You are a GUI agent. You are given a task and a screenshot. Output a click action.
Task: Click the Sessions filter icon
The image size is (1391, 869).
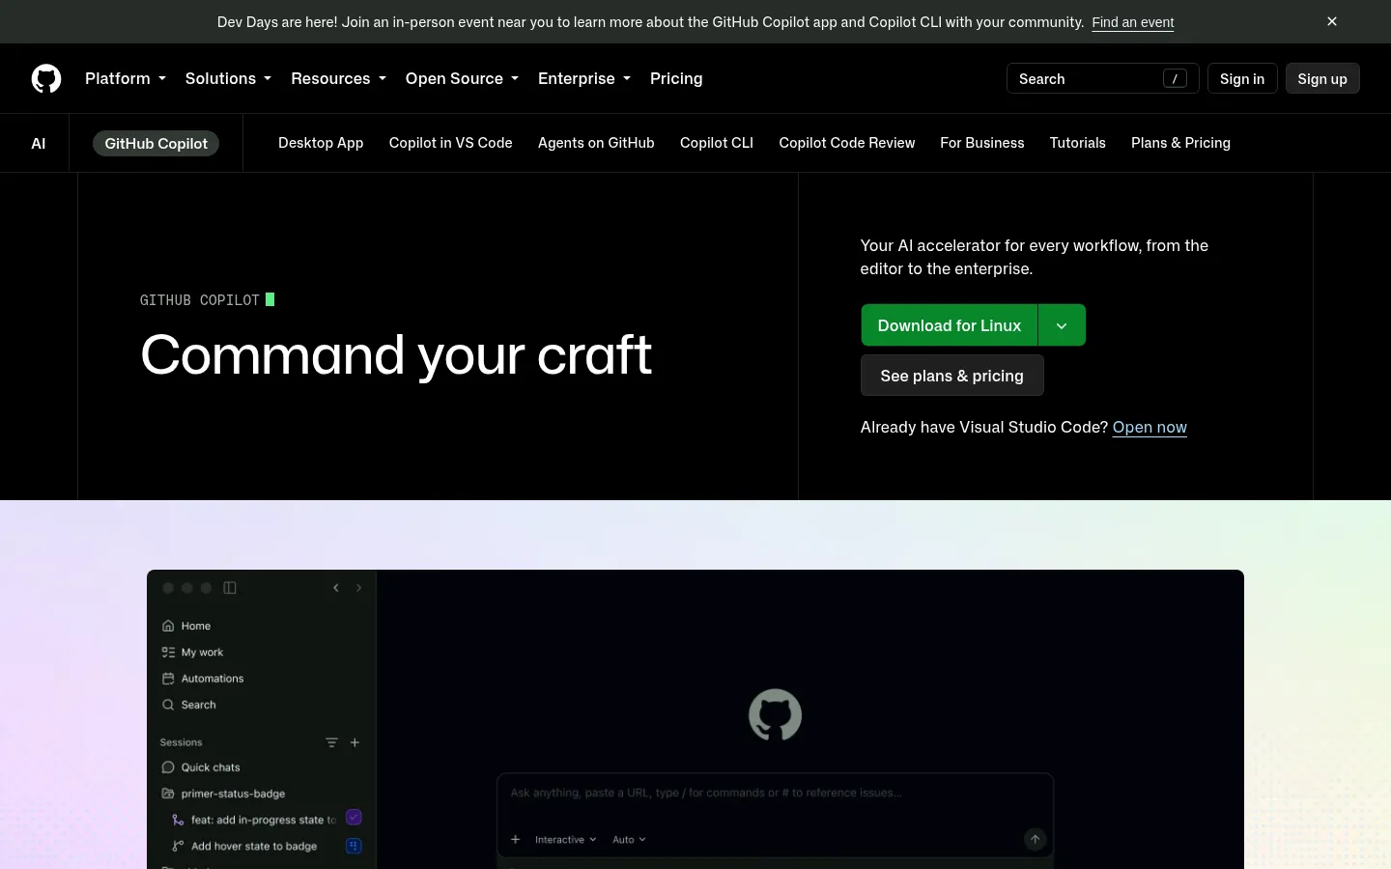point(331,743)
